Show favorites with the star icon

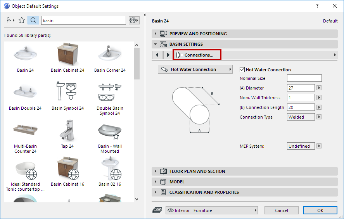(x=21, y=21)
